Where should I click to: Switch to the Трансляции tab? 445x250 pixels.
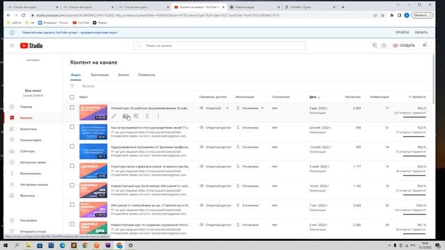(99, 75)
